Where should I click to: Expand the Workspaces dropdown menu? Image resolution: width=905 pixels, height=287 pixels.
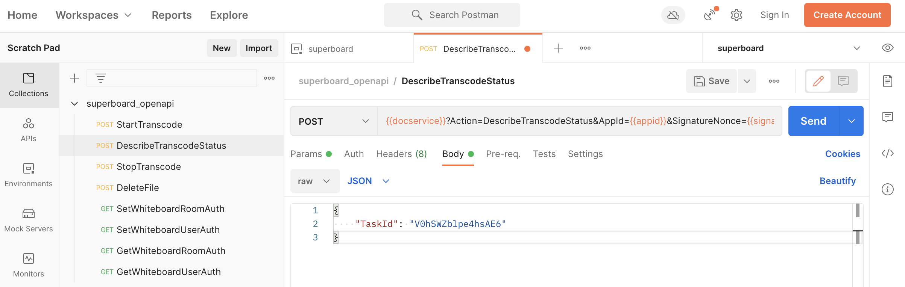point(94,15)
